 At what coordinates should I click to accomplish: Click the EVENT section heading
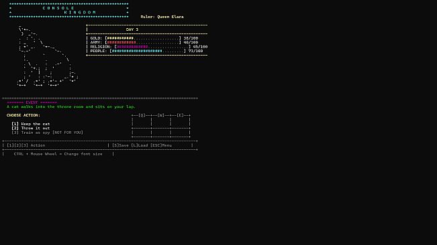click(32, 102)
